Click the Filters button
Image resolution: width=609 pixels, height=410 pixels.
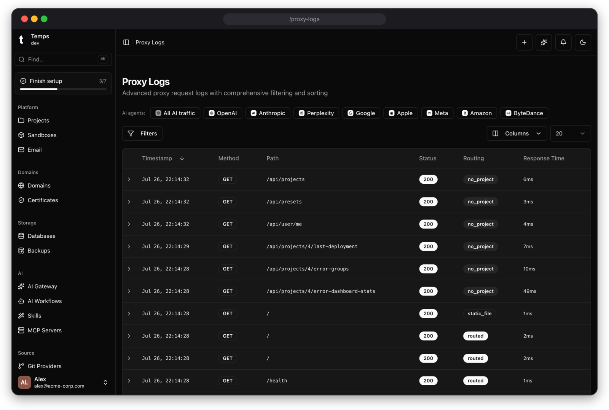pos(142,133)
